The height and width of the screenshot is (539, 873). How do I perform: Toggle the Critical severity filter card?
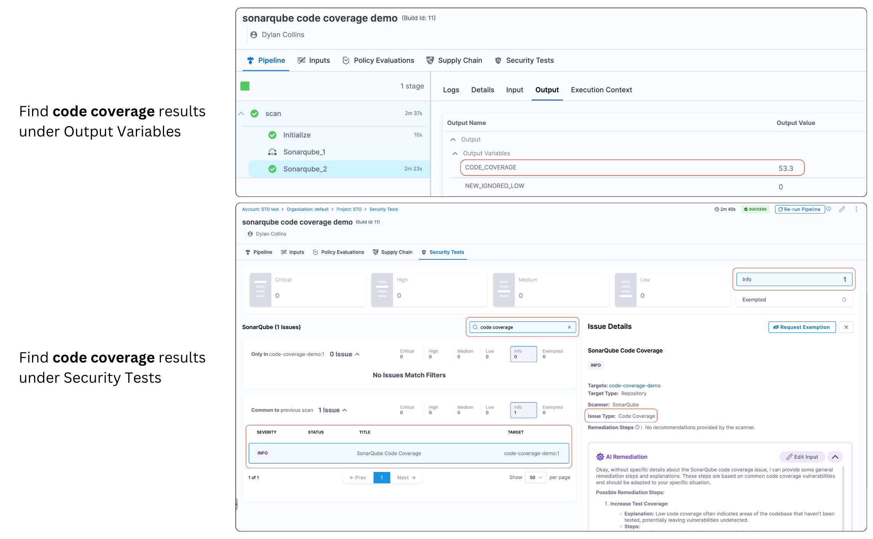click(x=307, y=289)
